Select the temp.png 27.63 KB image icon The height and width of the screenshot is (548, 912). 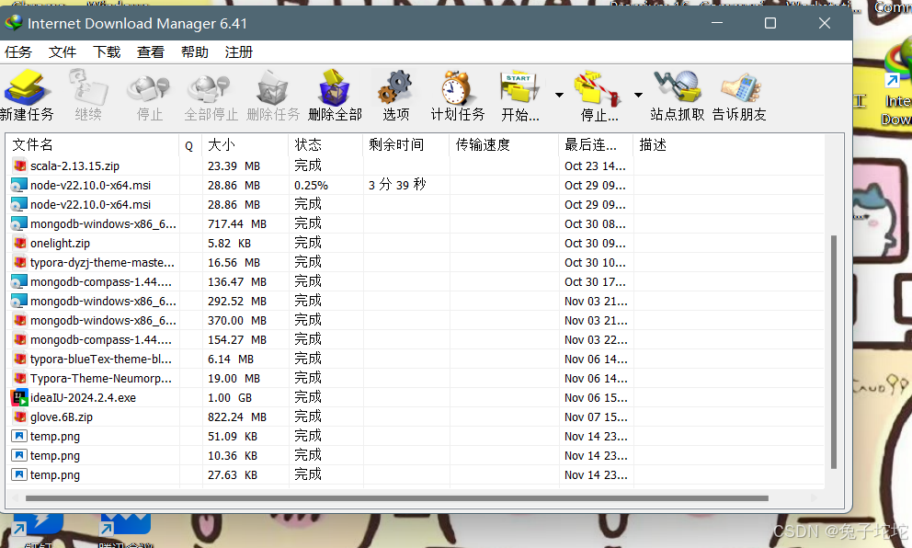point(20,474)
